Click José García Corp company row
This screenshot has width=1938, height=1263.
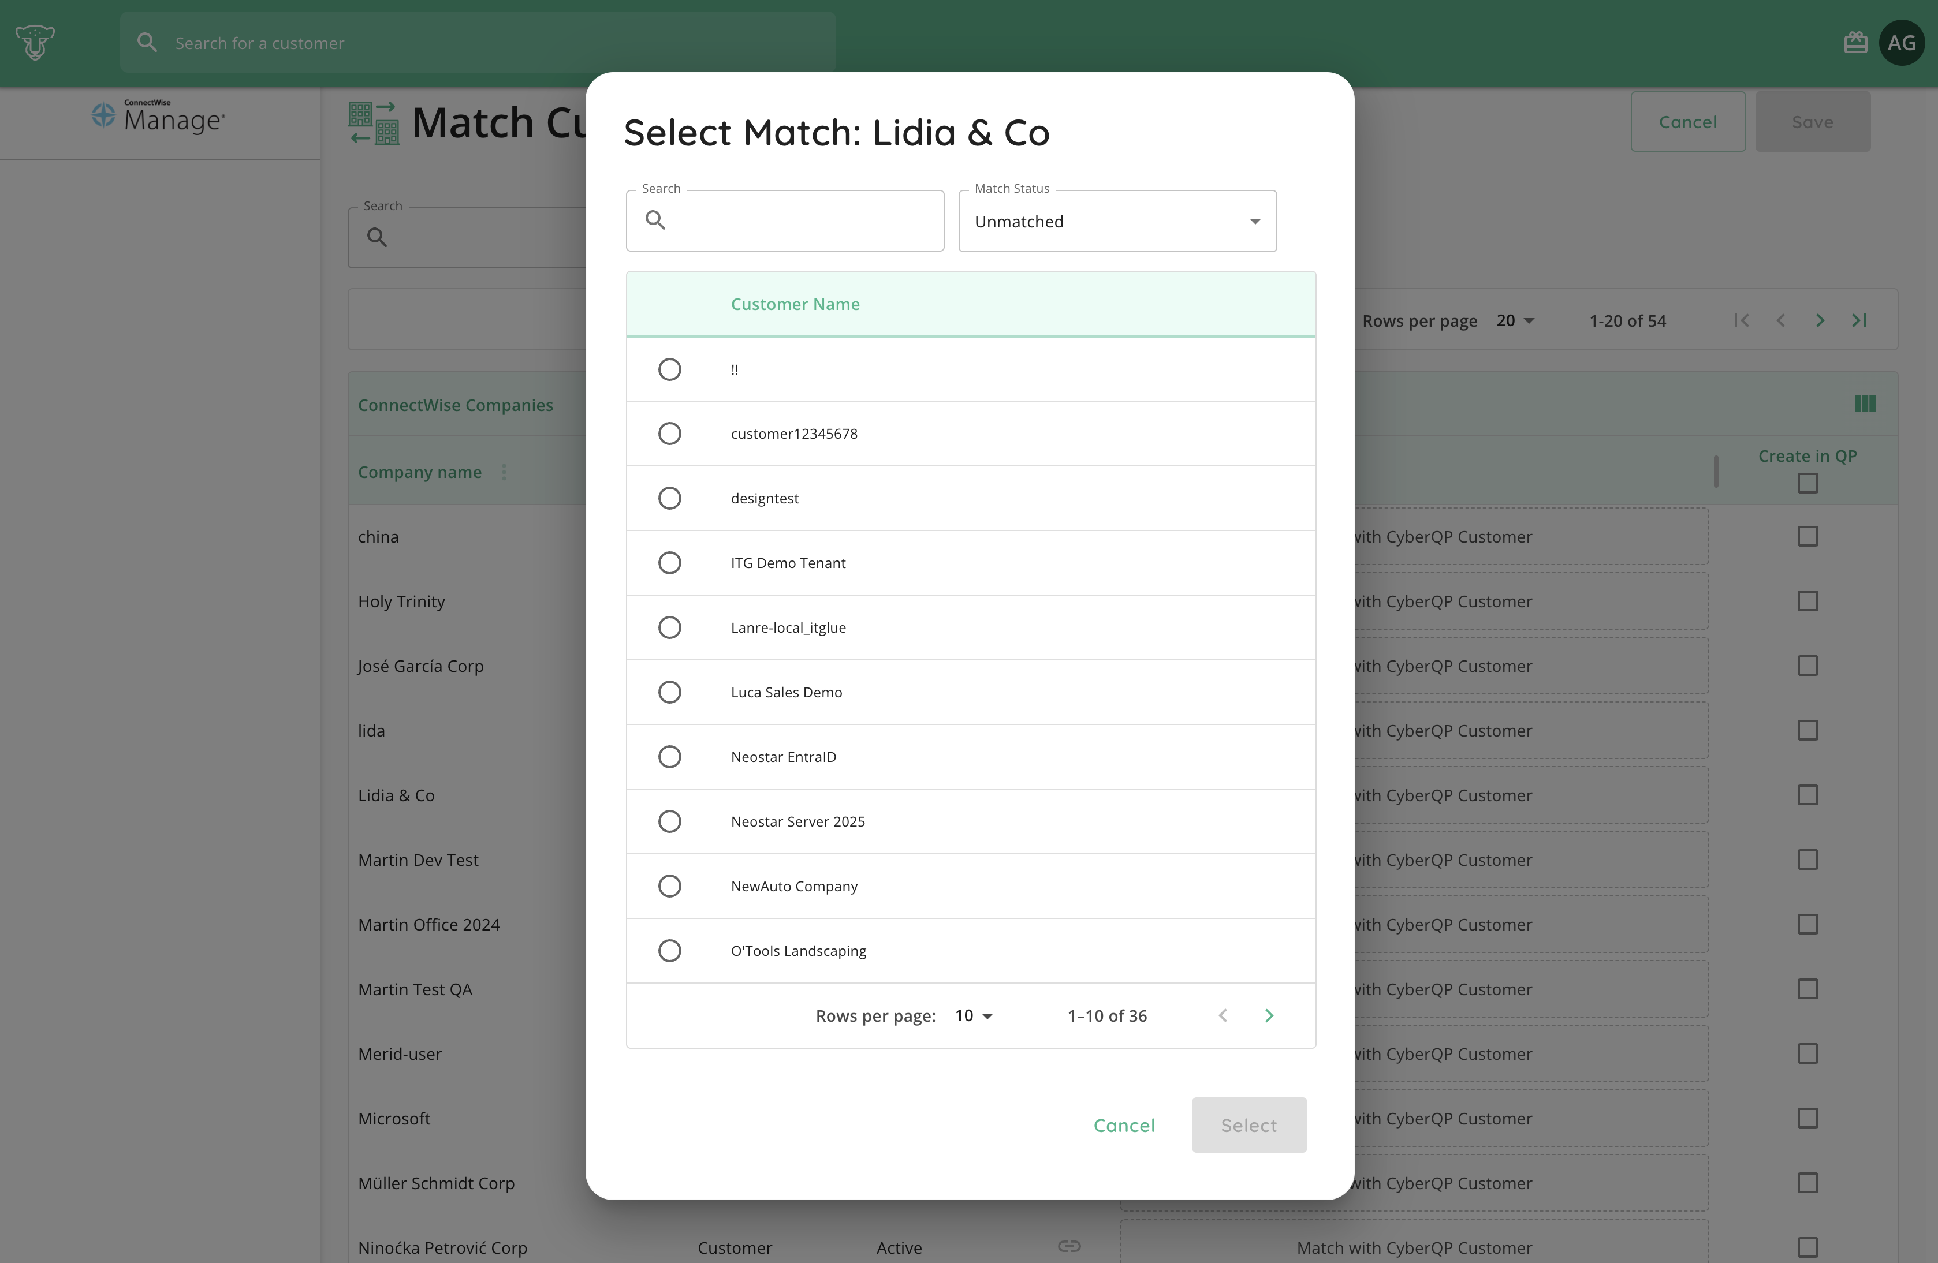[421, 666]
